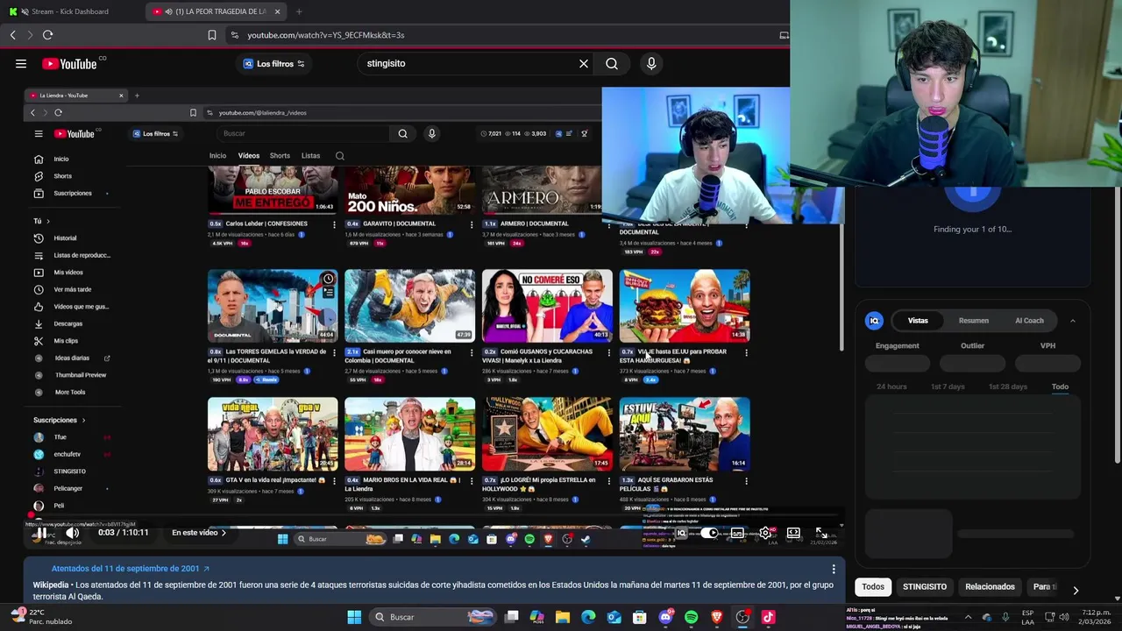Expand the 'Tú' sidebar section
The height and width of the screenshot is (631, 1122).
42,221
